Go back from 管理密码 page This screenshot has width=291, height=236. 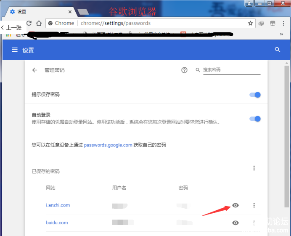click(35, 70)
